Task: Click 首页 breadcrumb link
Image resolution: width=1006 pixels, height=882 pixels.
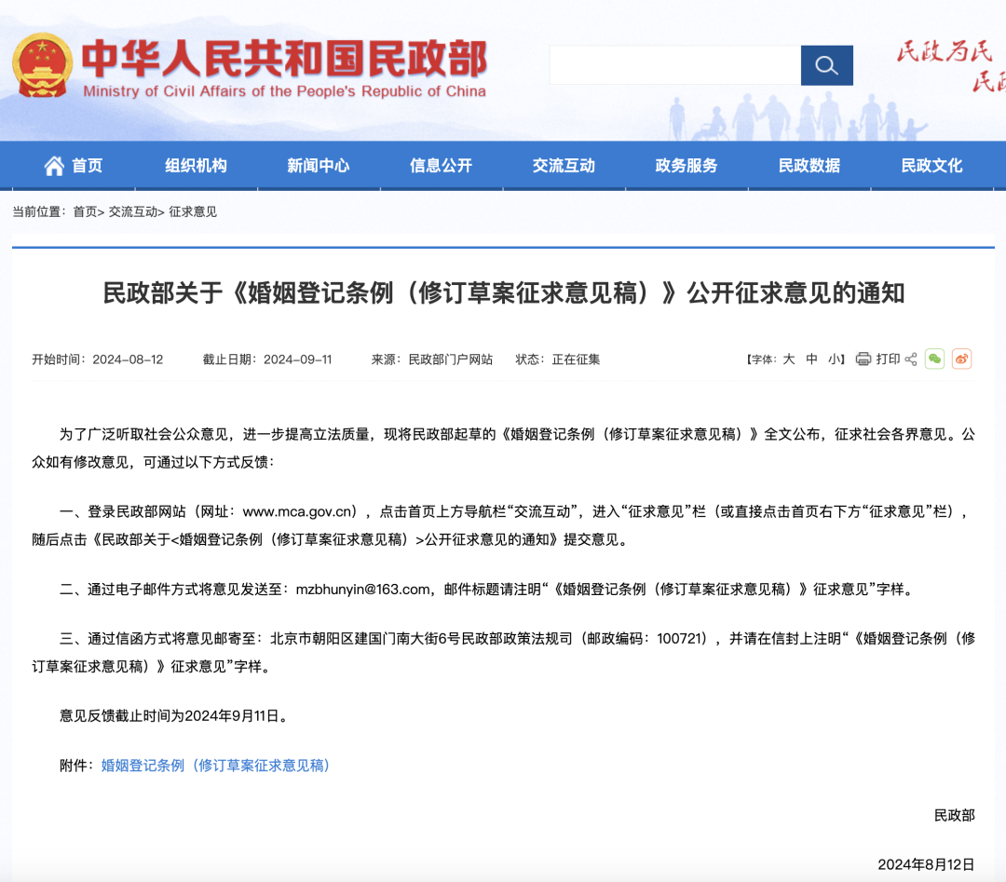Action: coord(85,212)
